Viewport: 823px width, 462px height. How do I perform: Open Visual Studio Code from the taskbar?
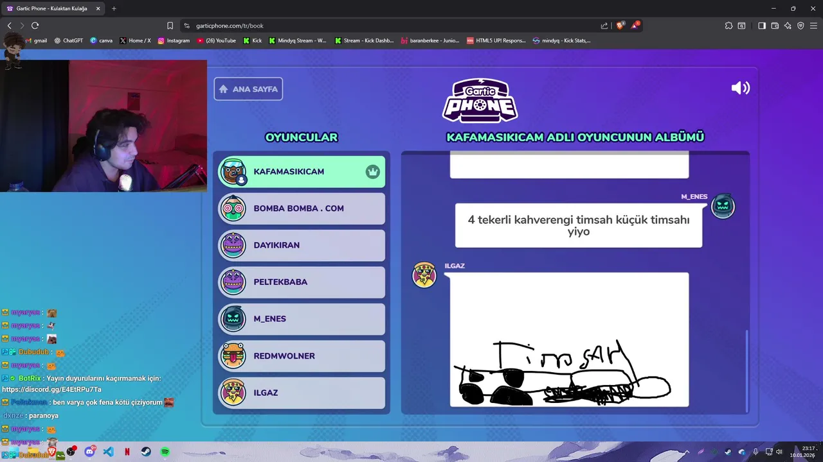tap(108, 452)
